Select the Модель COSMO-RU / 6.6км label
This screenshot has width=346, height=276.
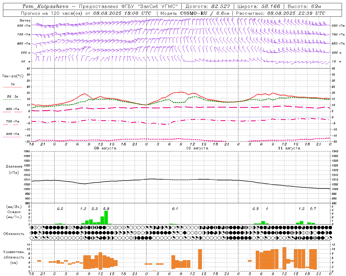tap(195, 13)
